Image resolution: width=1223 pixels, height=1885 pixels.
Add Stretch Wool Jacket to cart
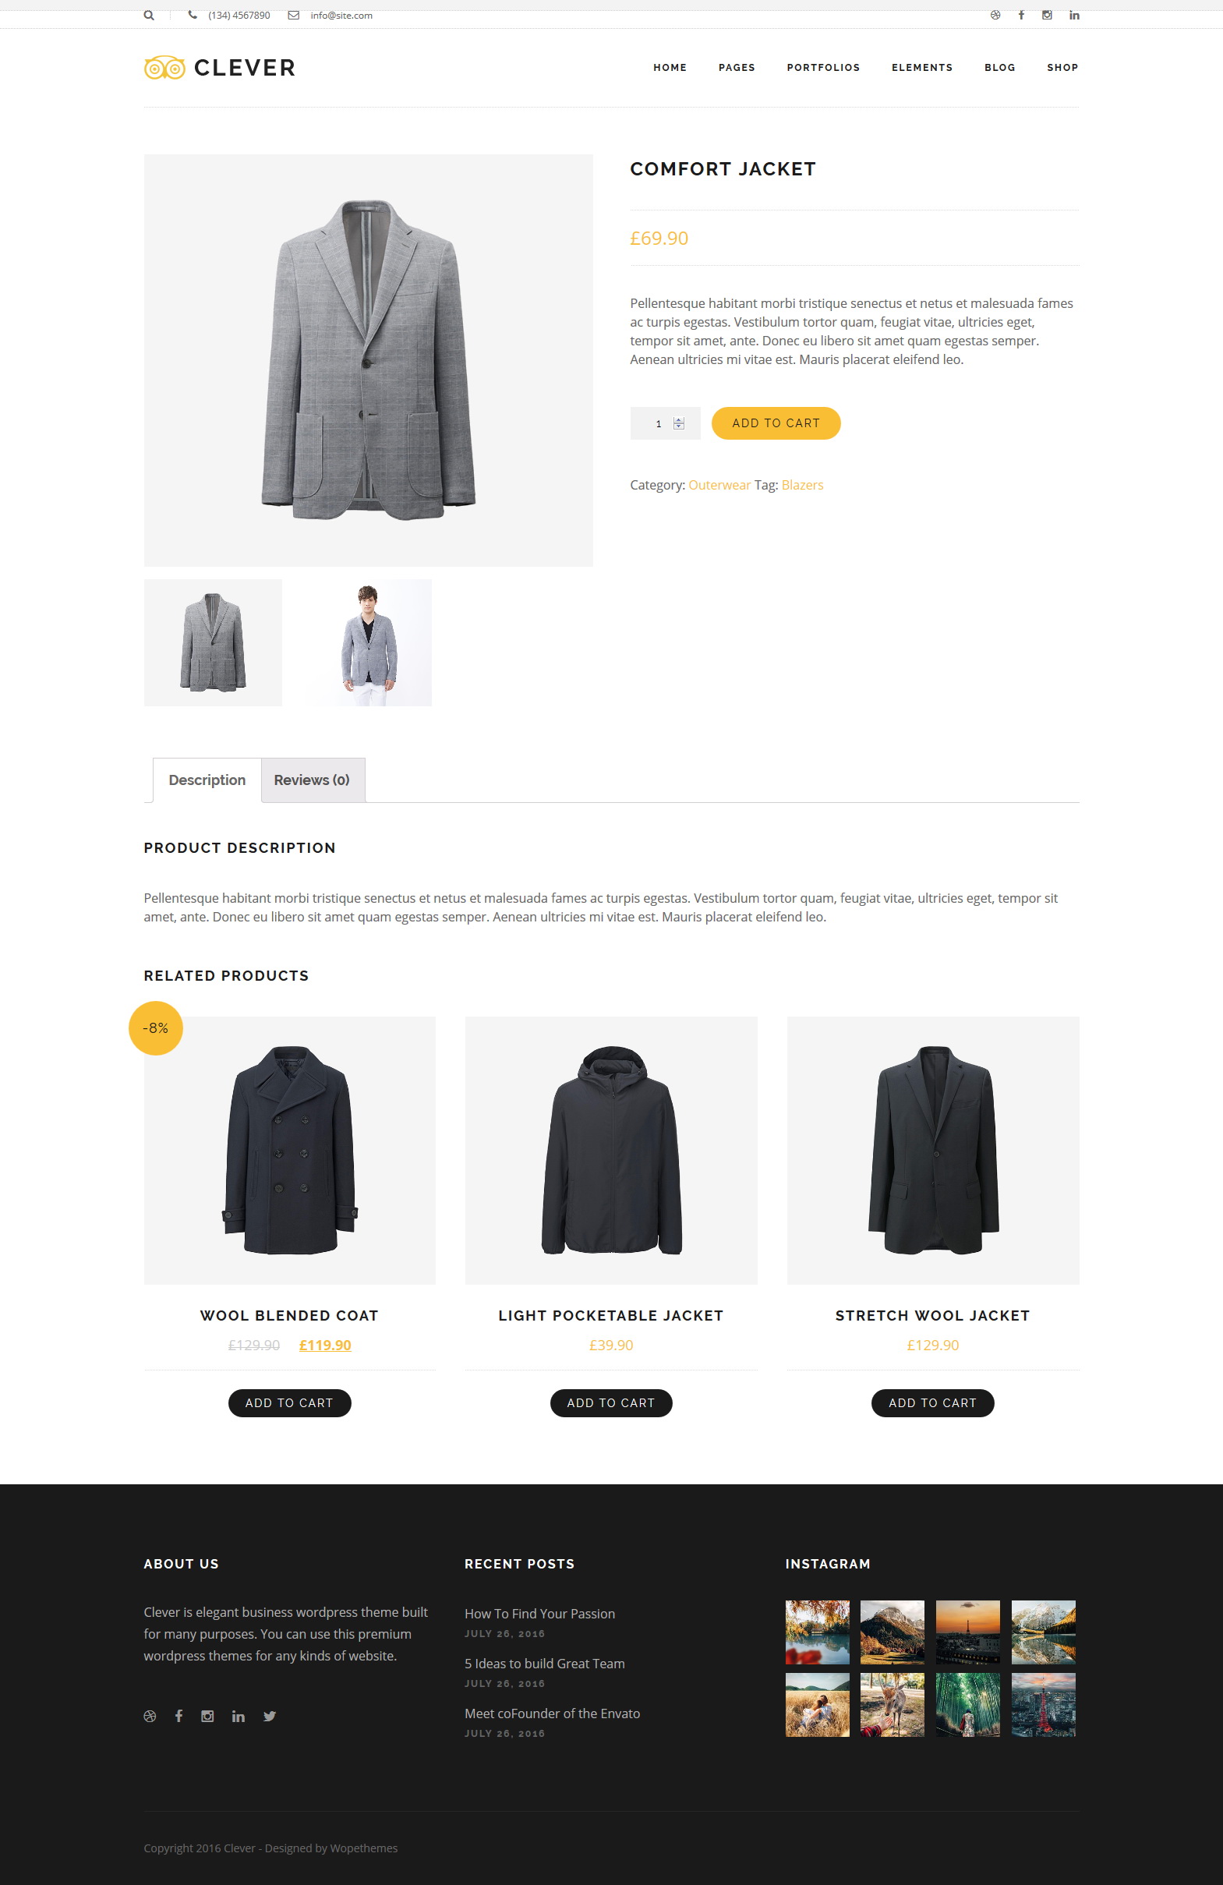(x=932, y=1402)
